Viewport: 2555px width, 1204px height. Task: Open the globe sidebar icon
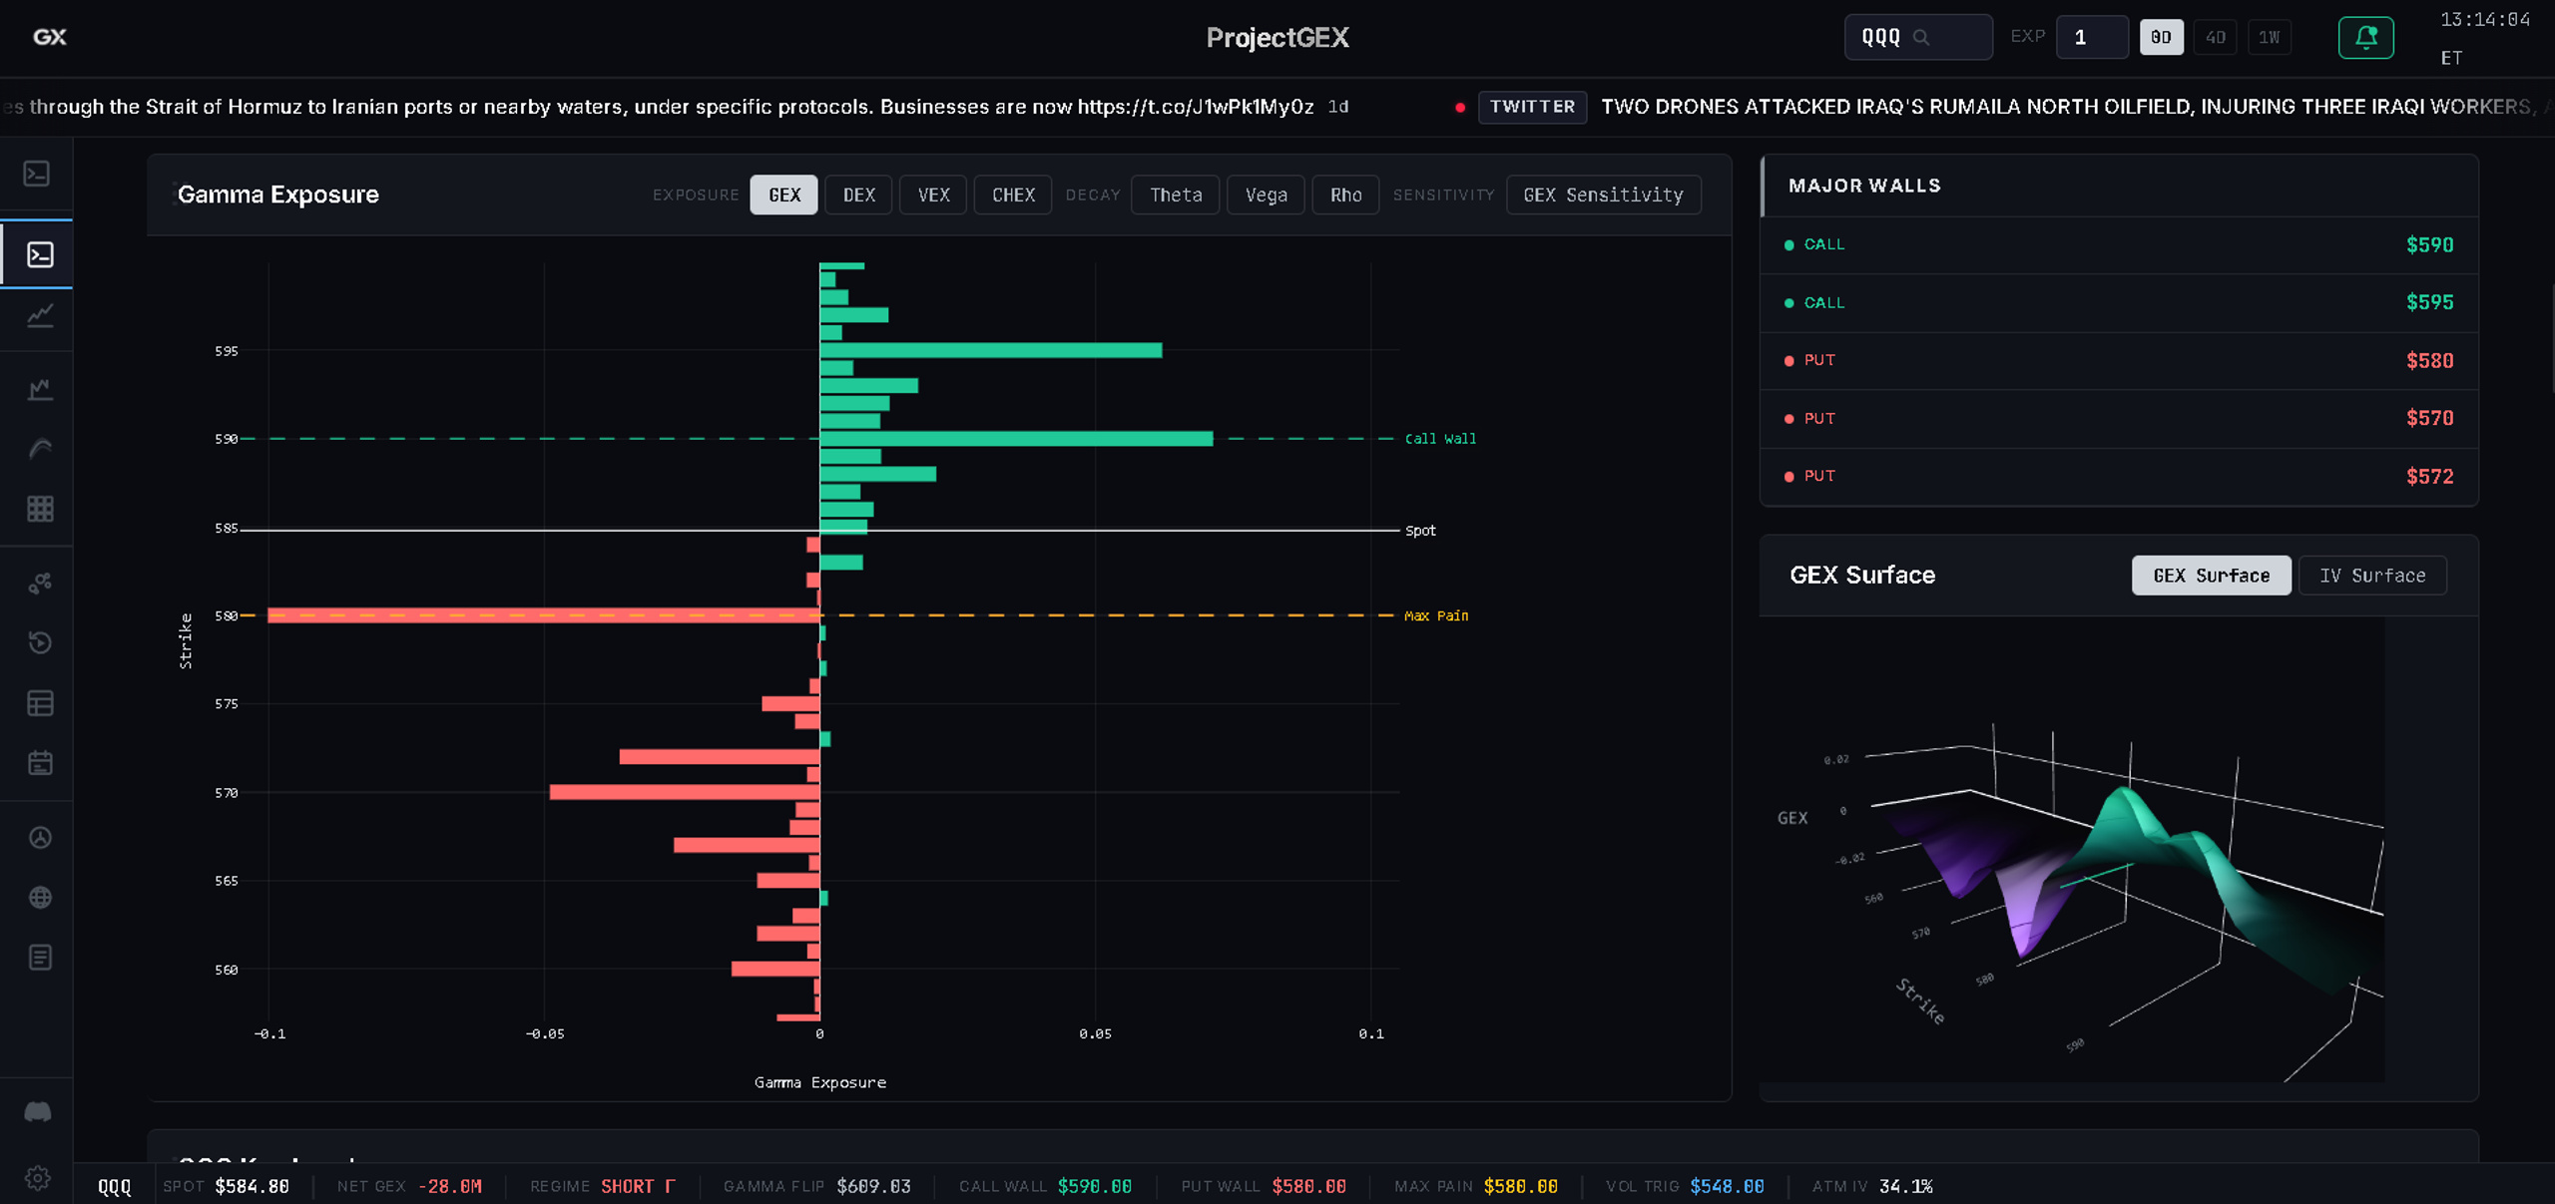pyautogui.click(x=40, y=897)
